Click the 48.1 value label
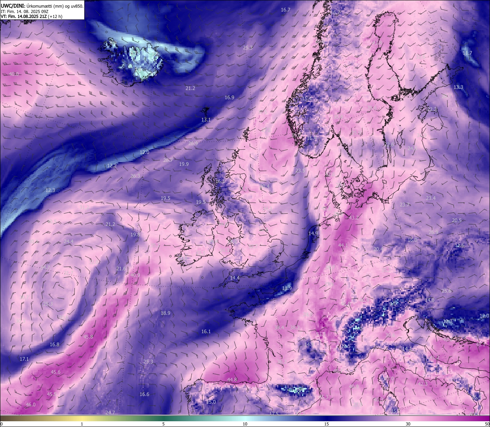This screenshot has width=490, height=427. 480,345
